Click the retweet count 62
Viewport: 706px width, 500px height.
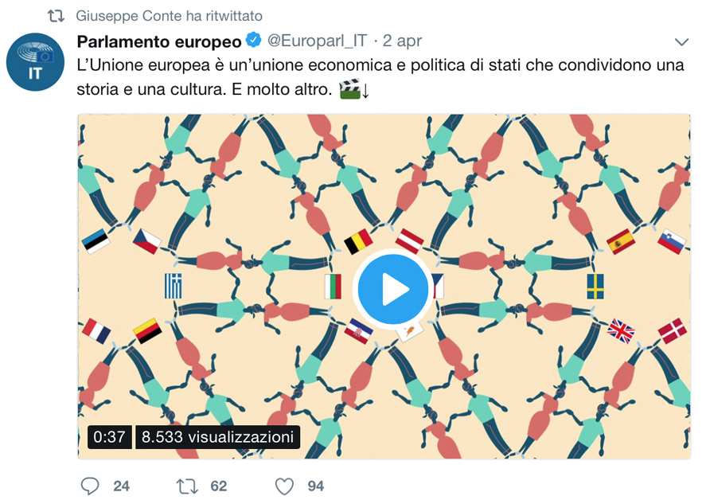(219, 486)
